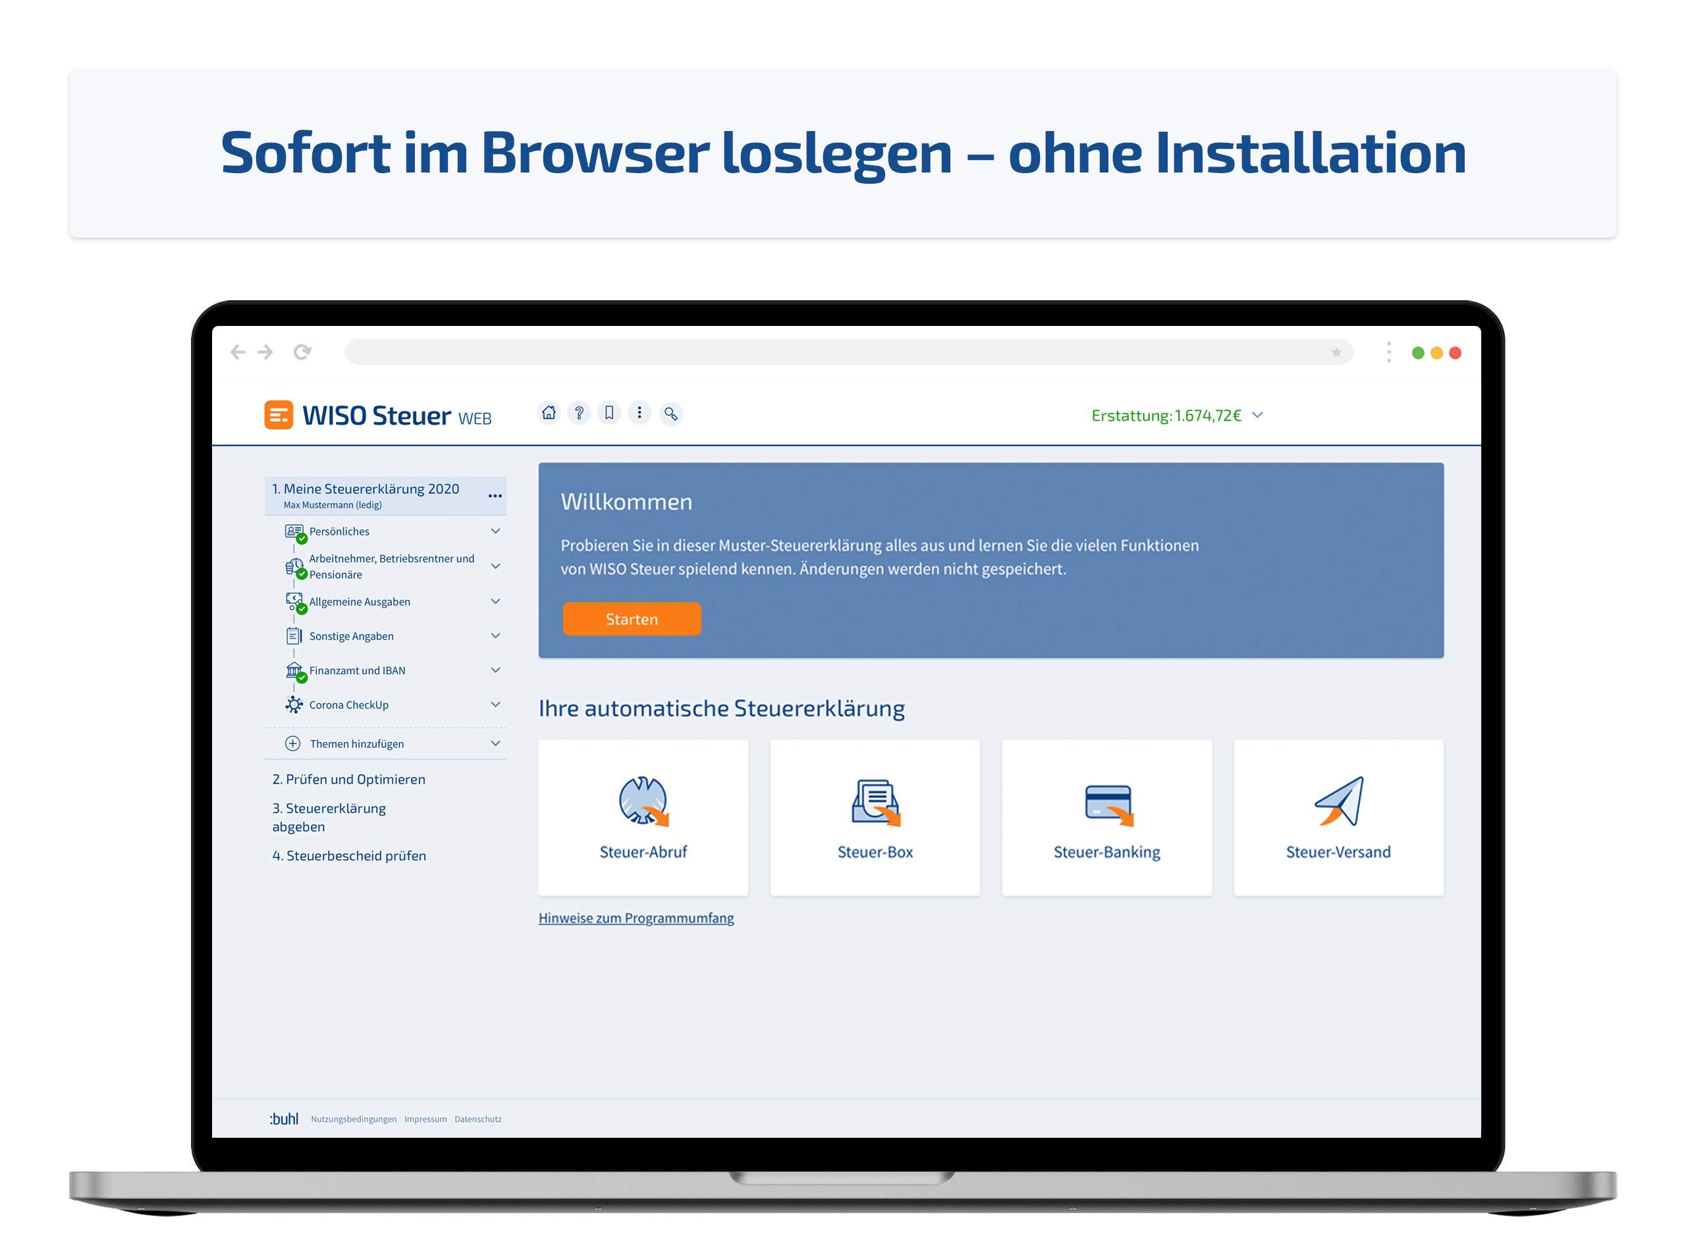Screen dimensions: 1686x1251
Task: Click the :buhl logo in the footer
Action: click(283, 1119)
